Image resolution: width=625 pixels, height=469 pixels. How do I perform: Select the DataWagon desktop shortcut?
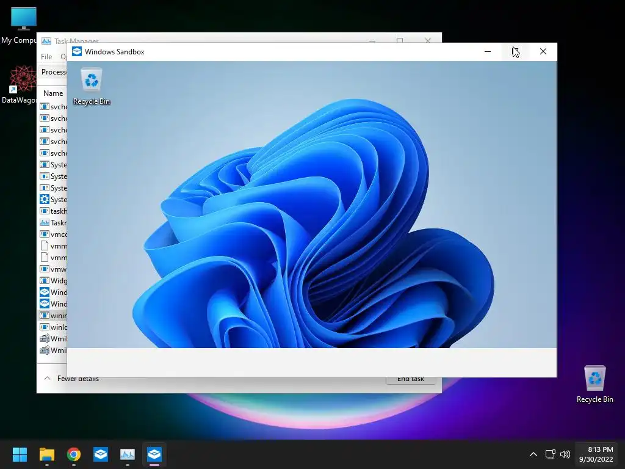click(19, 84)
